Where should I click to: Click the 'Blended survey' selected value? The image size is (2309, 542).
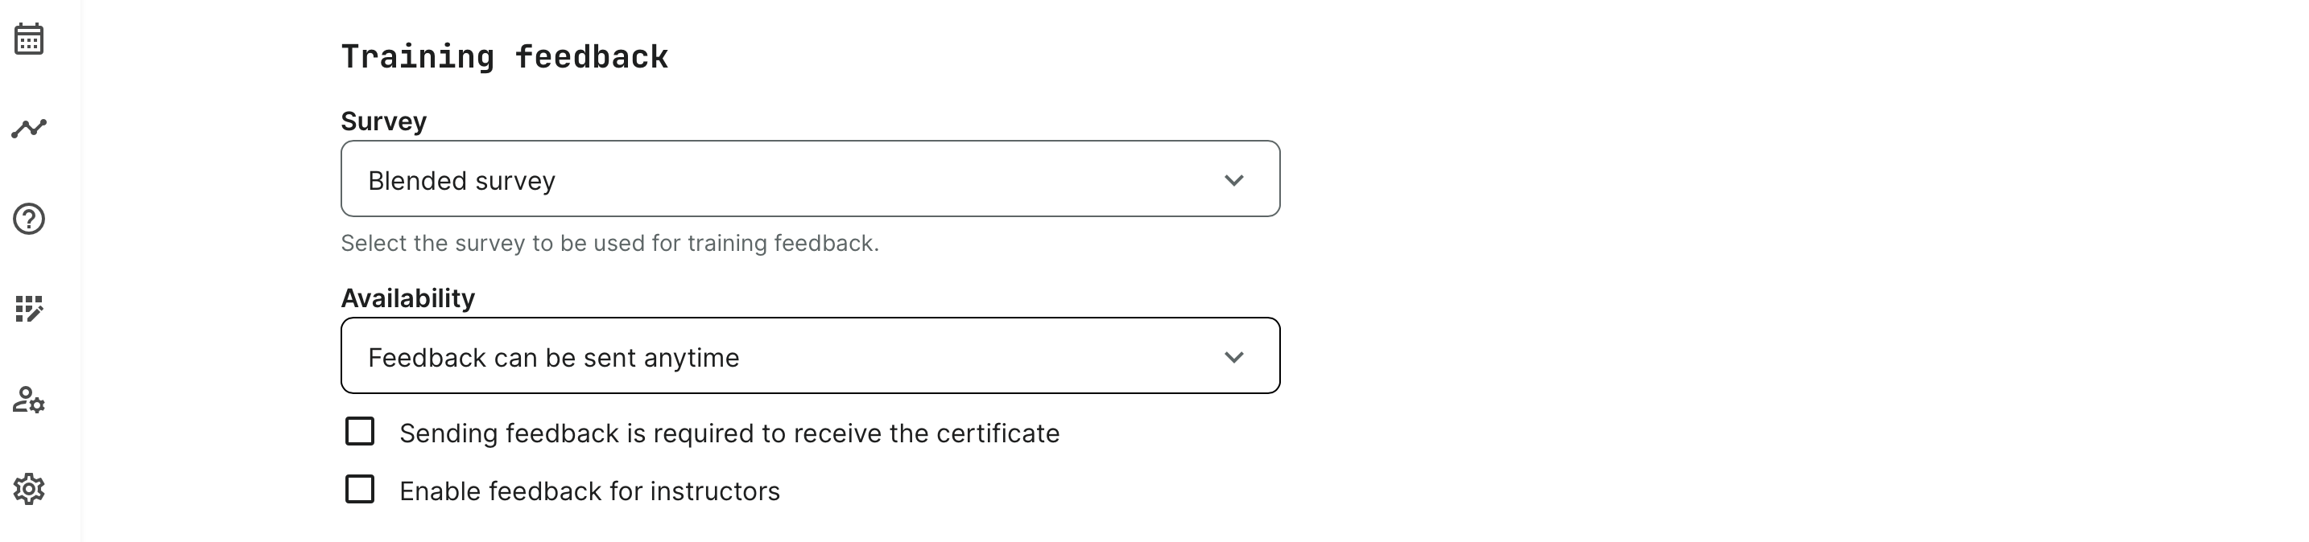tap(461, 181)
